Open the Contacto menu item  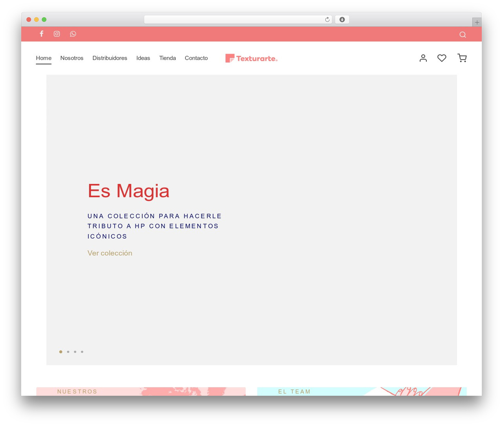click(196, 58)
